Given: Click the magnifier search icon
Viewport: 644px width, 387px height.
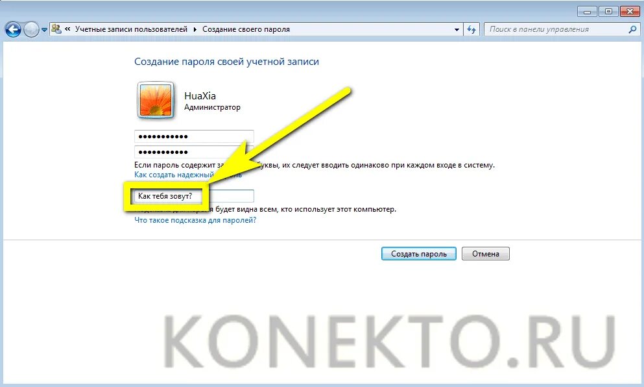Looking at the screenshot, I should tap(632, 29).
